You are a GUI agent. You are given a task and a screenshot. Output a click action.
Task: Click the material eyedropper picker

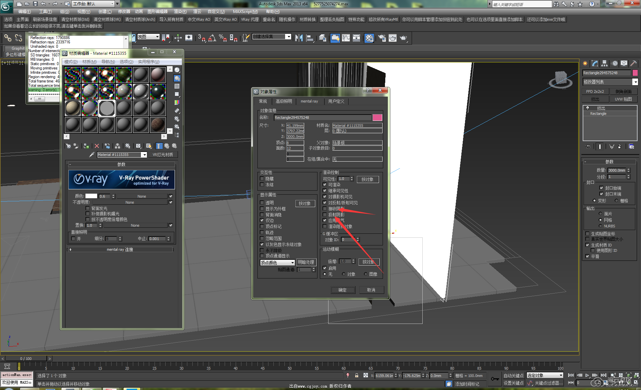91,155
